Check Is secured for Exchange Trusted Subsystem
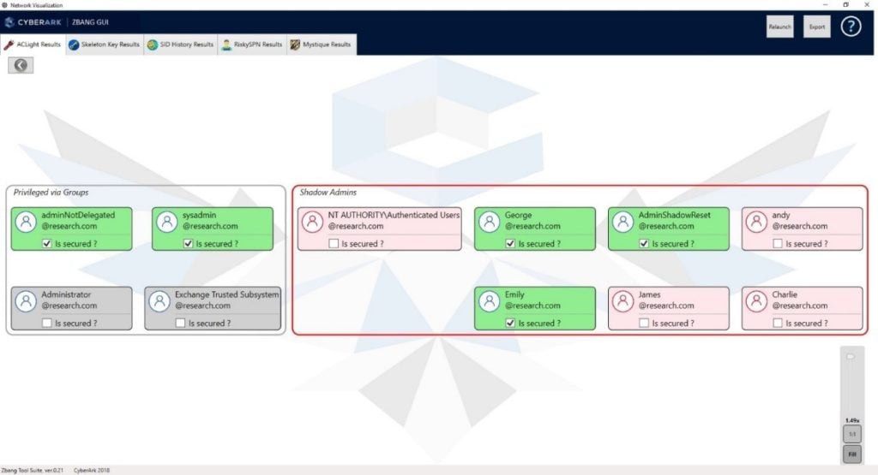 click(180, 323)
